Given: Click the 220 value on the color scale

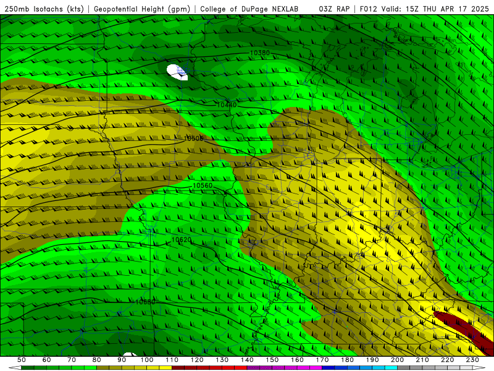Looking at the screenshot, I should 447,360.
